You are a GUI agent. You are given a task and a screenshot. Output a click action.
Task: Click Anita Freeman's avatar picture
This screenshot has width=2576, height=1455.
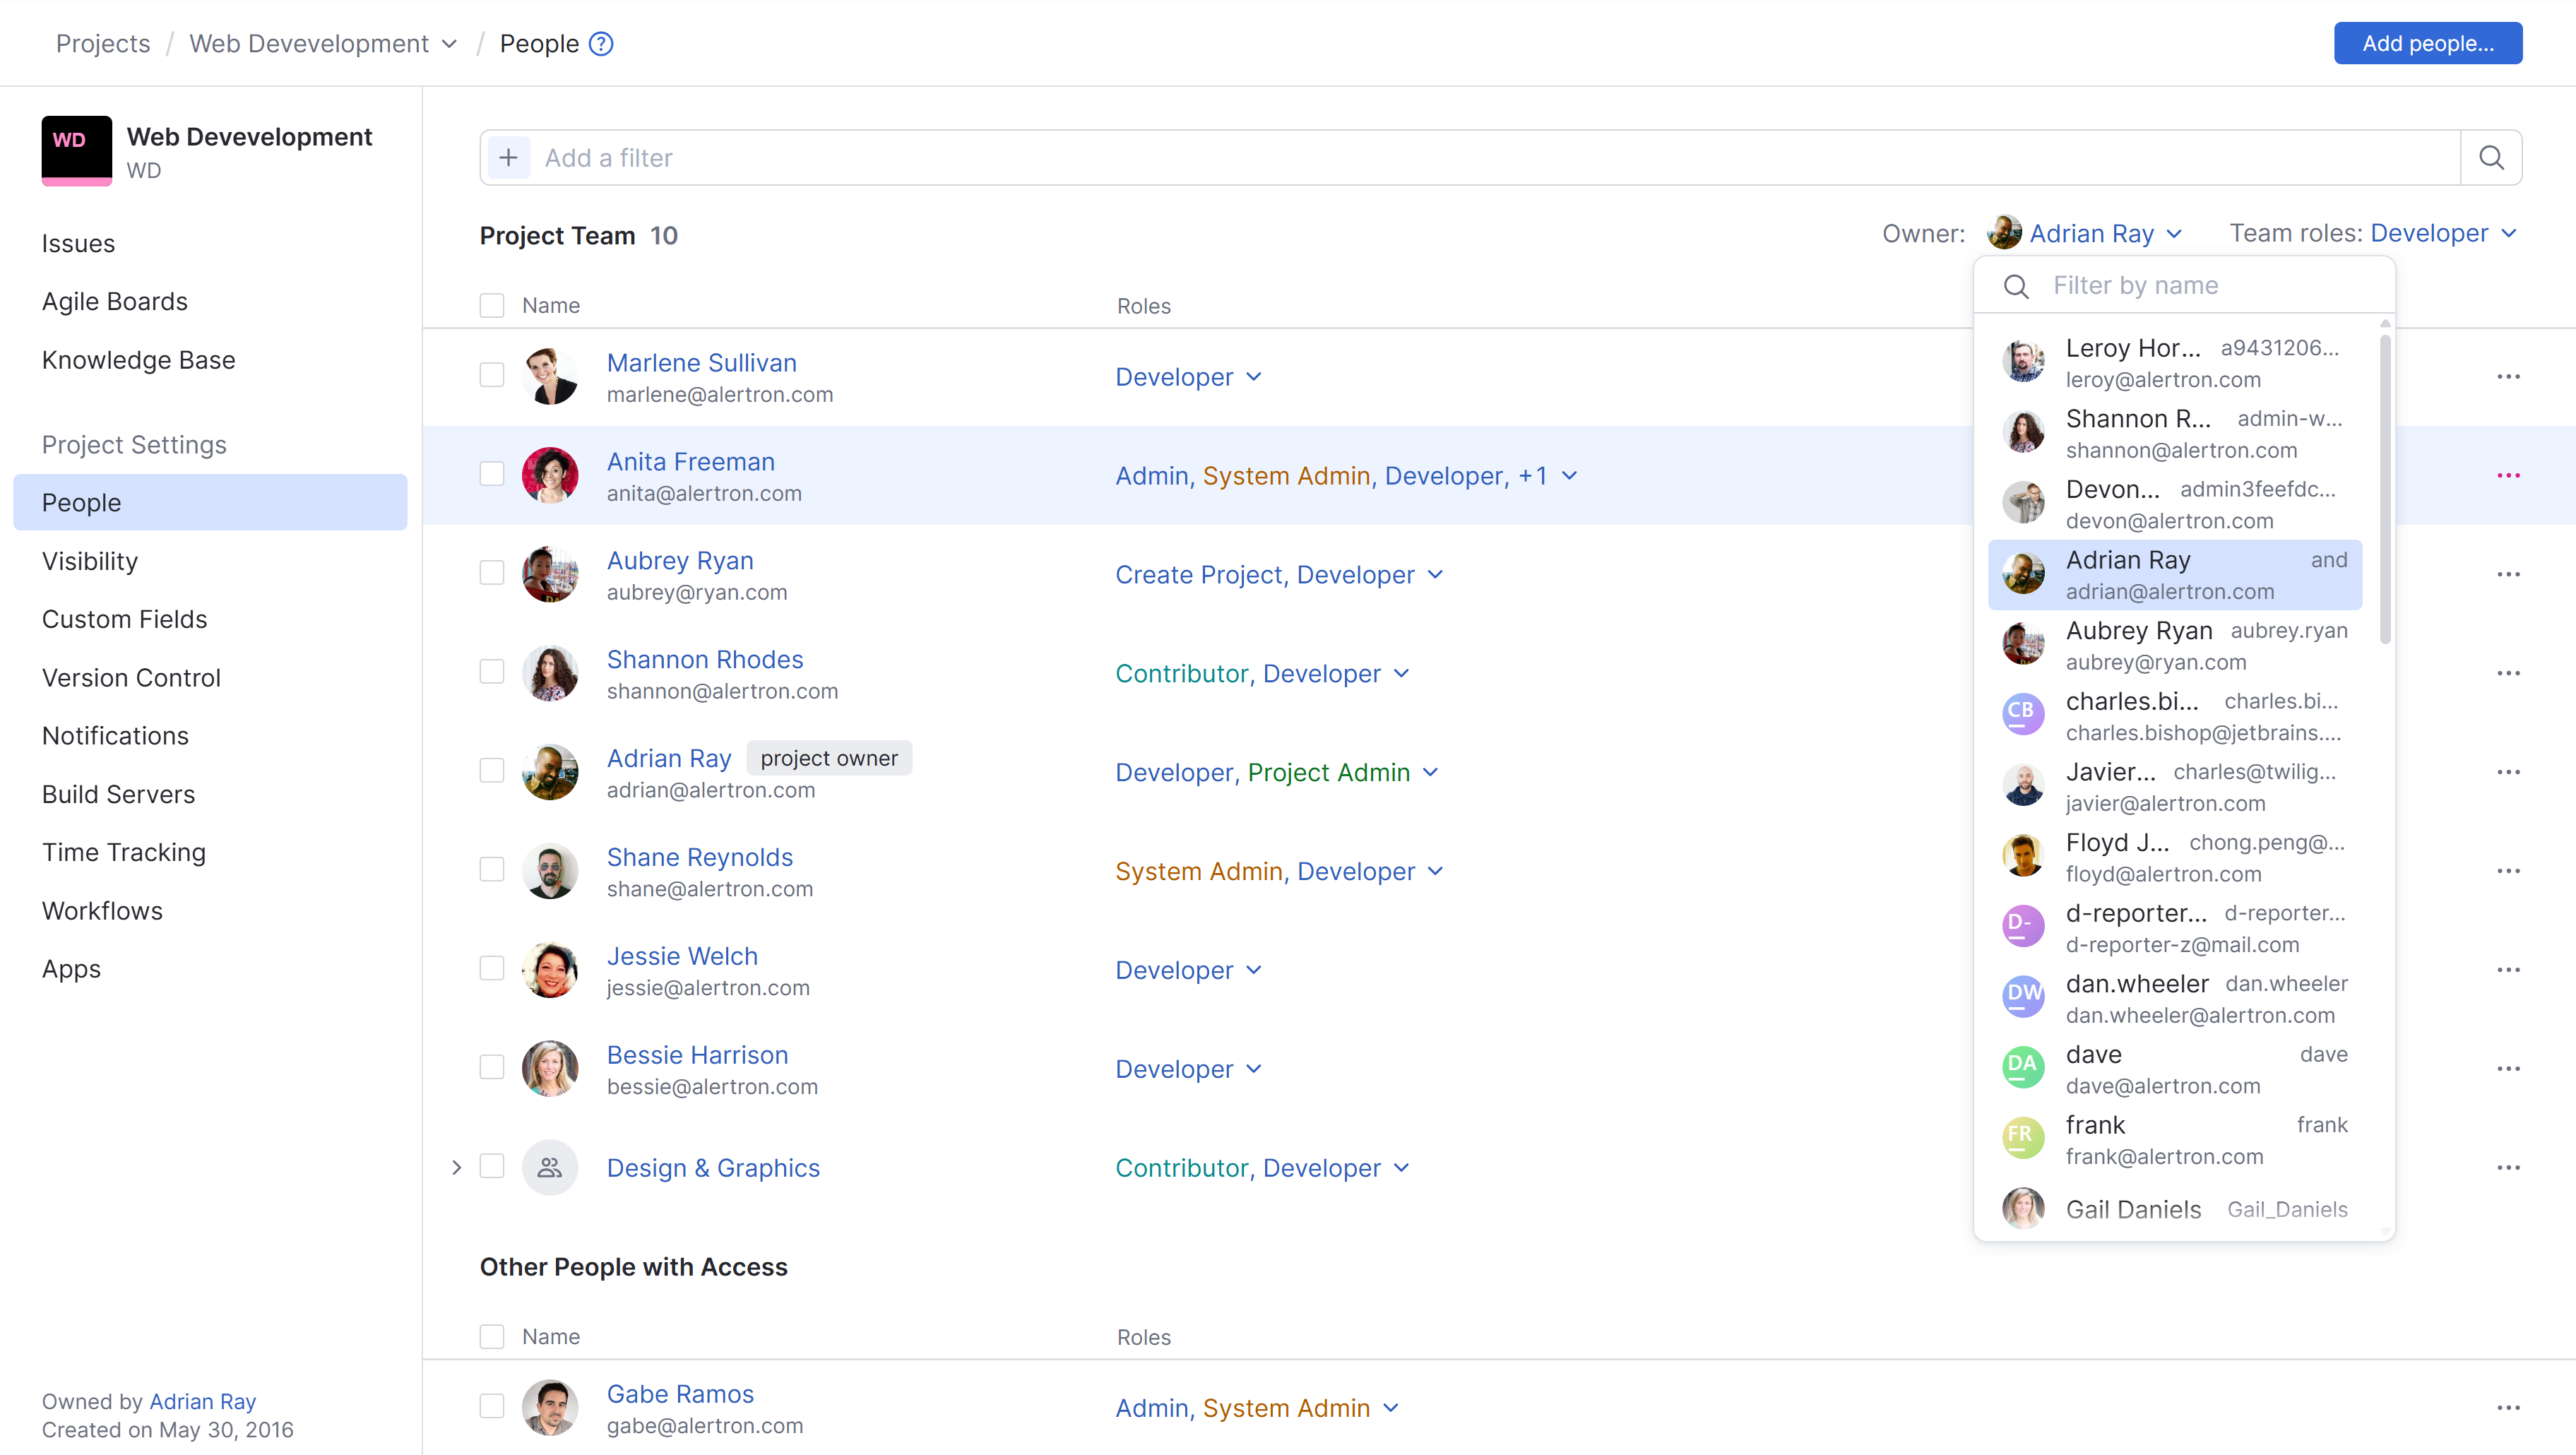(550, 475)
